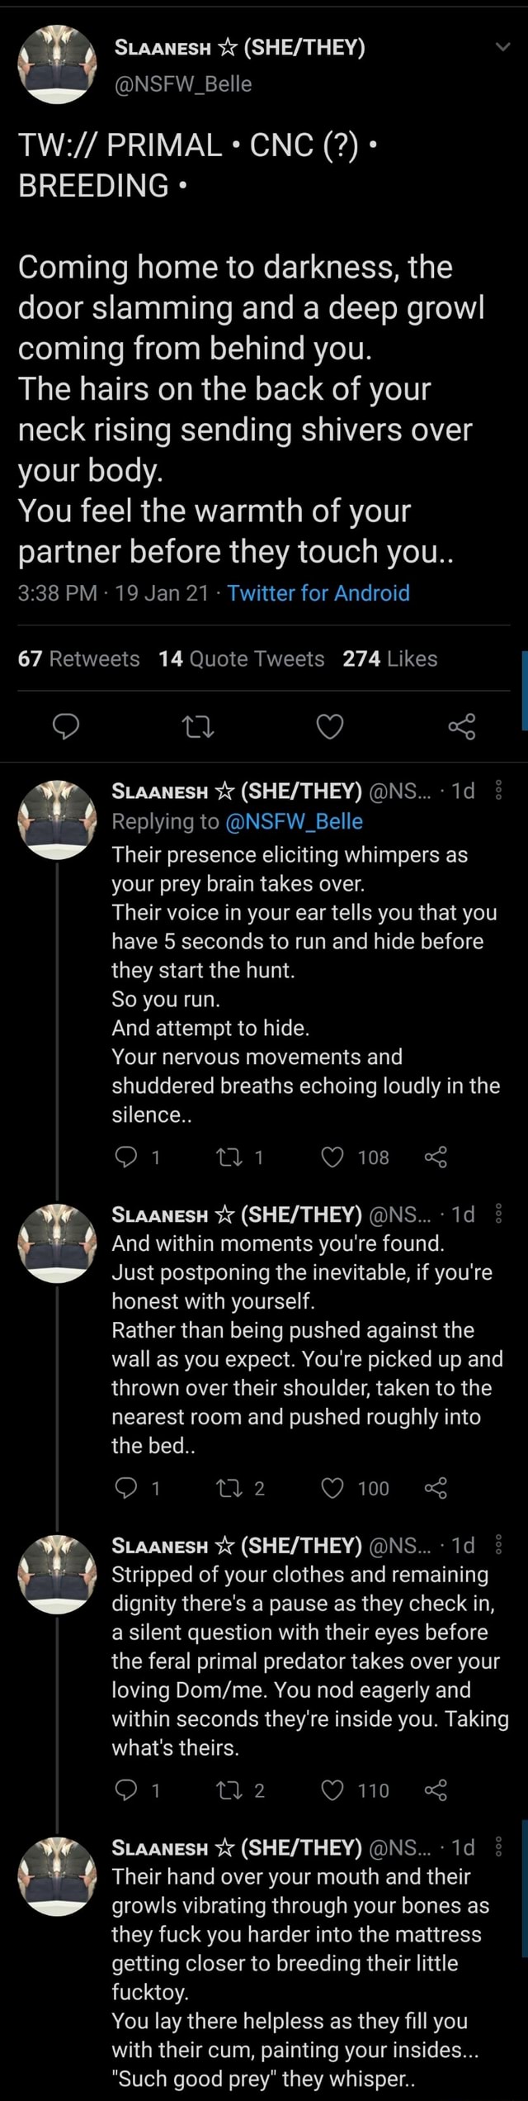View the list of 274 Likes

point(390,658)
